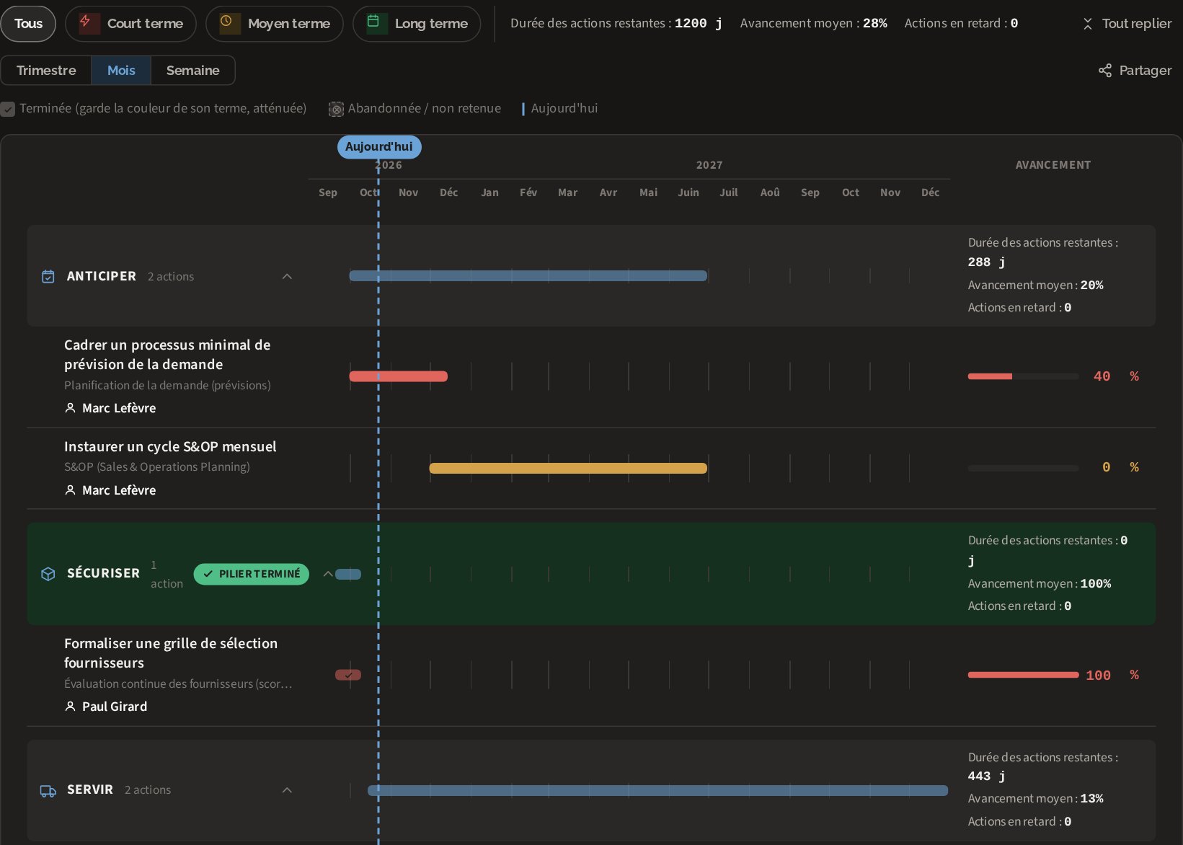
Task: Click the 100% progress bar
Action: (1023, 676)
